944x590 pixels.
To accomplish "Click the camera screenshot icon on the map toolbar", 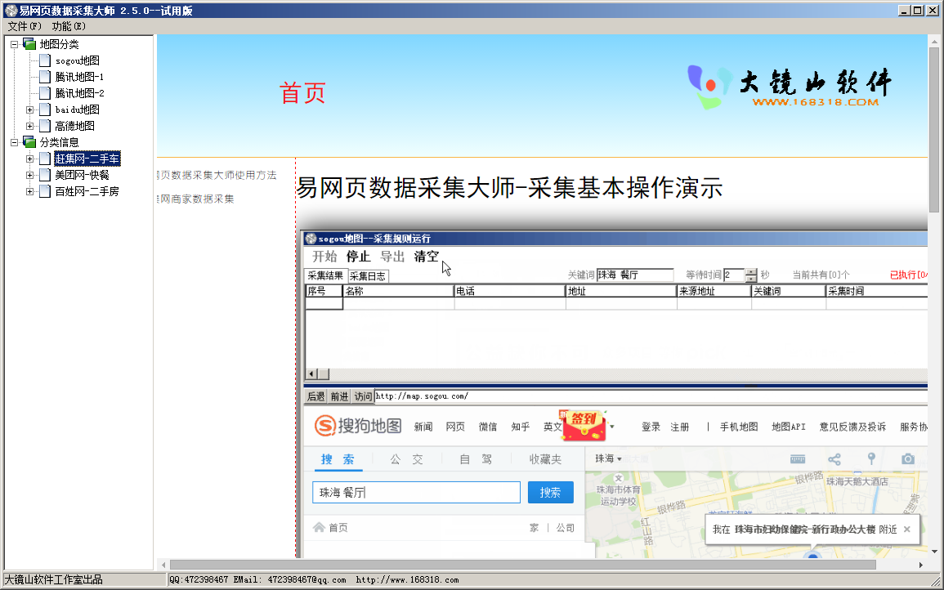I will (x=908, y=459).
